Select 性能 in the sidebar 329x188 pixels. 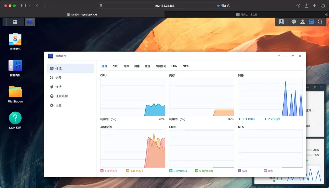[x=70, y=69]
